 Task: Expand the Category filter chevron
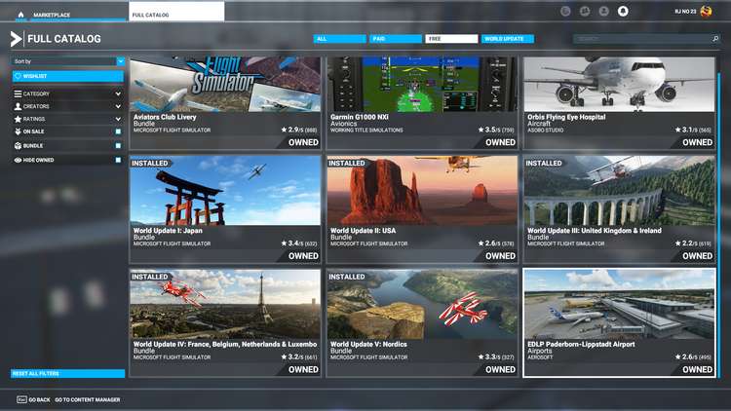[x=118, y=93]
